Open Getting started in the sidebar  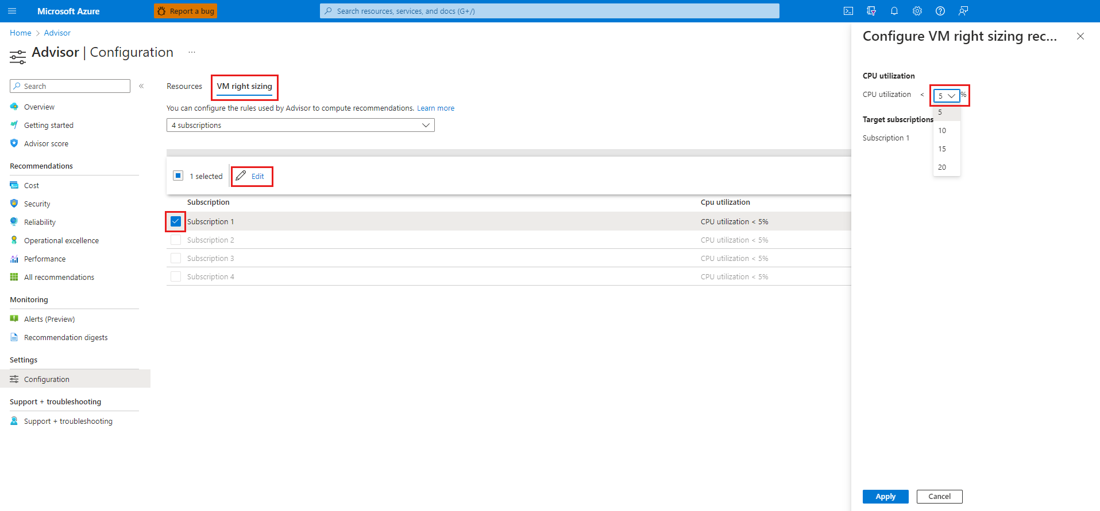(49, 125)
